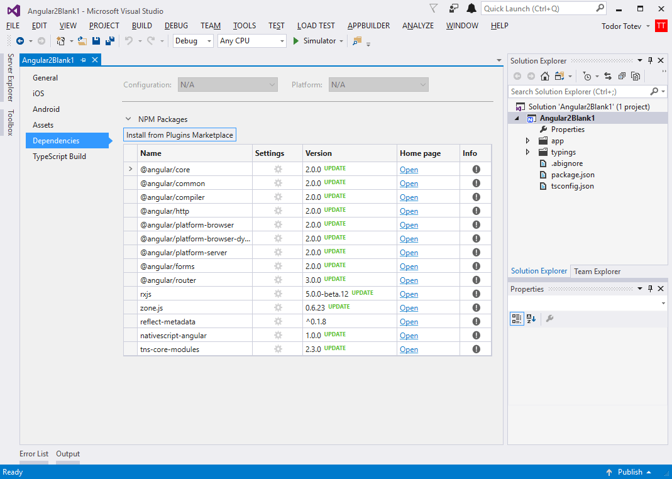Click the Publish button in status bar
The image size is (672, 479).
629,471
